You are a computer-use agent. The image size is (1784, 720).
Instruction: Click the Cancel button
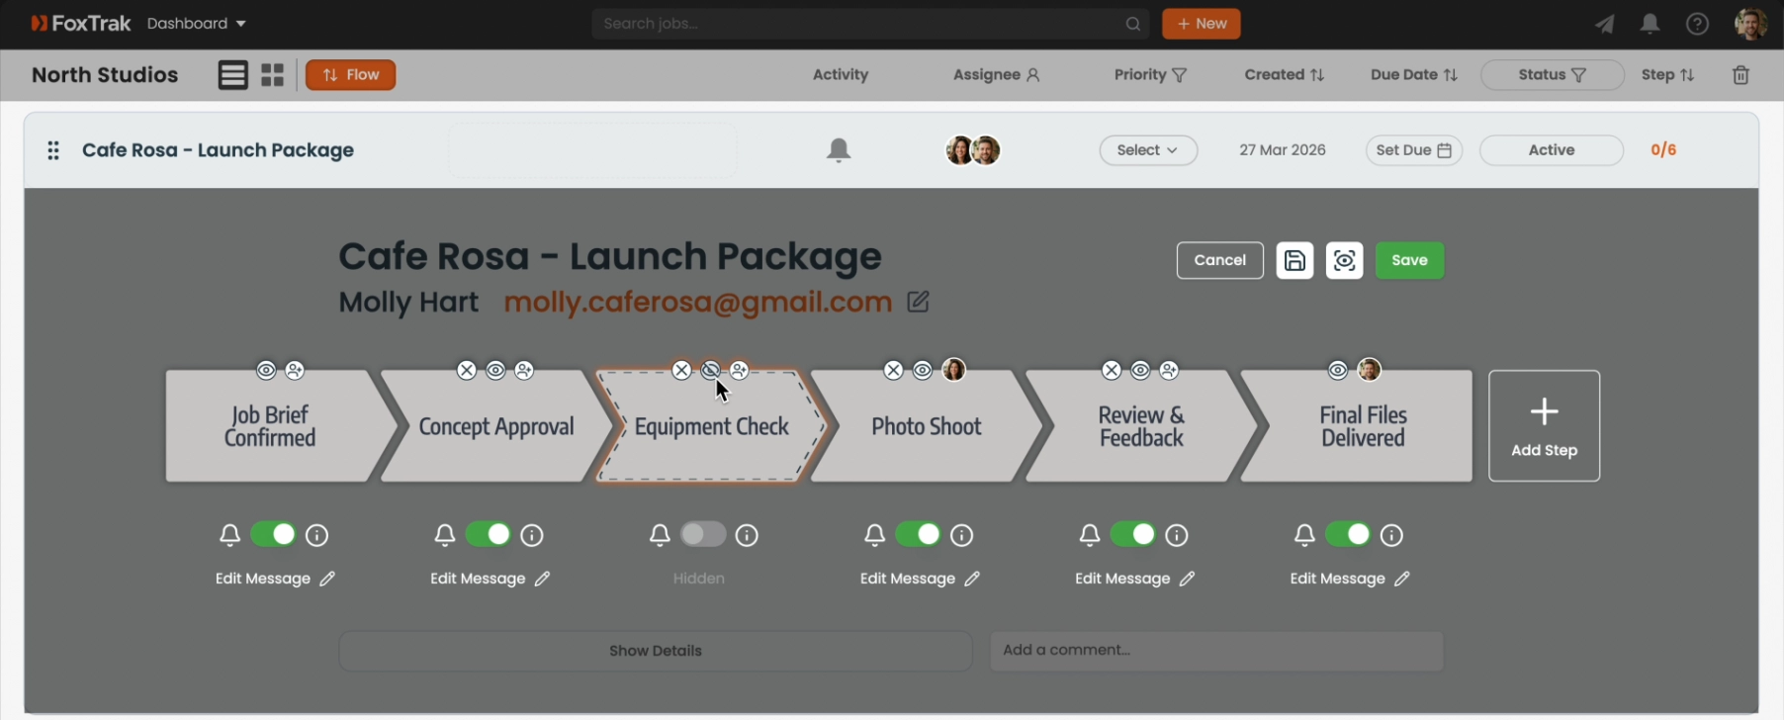1219,260
